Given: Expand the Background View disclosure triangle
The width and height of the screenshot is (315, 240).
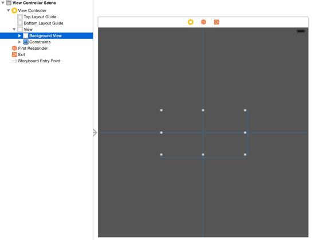Looking at the screenshot, I should (19, 35).
